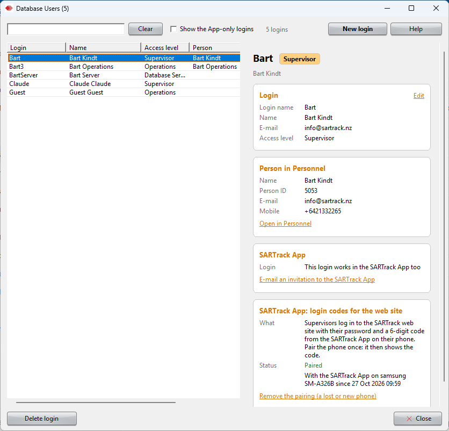Click the details panel vertical scrollbar
The width and height of the screenshot is (449, 431).
[x=444, y=217]
